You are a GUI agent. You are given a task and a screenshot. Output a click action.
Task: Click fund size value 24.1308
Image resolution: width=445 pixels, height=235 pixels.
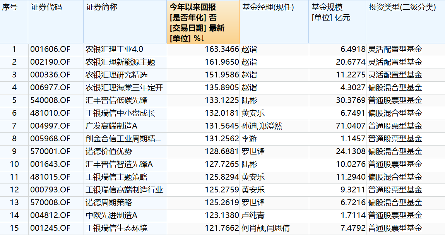[x=351, y=151]
